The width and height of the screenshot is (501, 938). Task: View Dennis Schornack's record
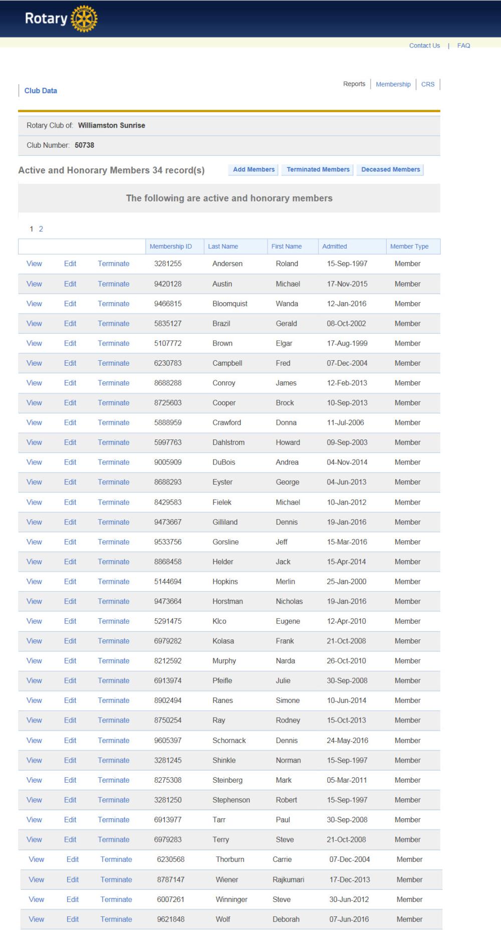(34, 741)
